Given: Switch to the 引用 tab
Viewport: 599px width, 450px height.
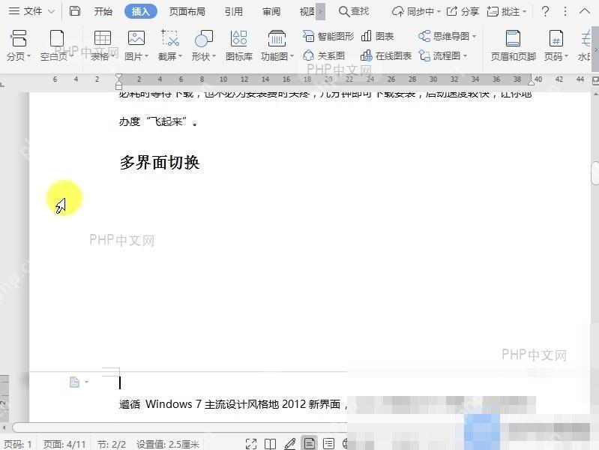Looking at the screenshot, I should click(233, 11).
